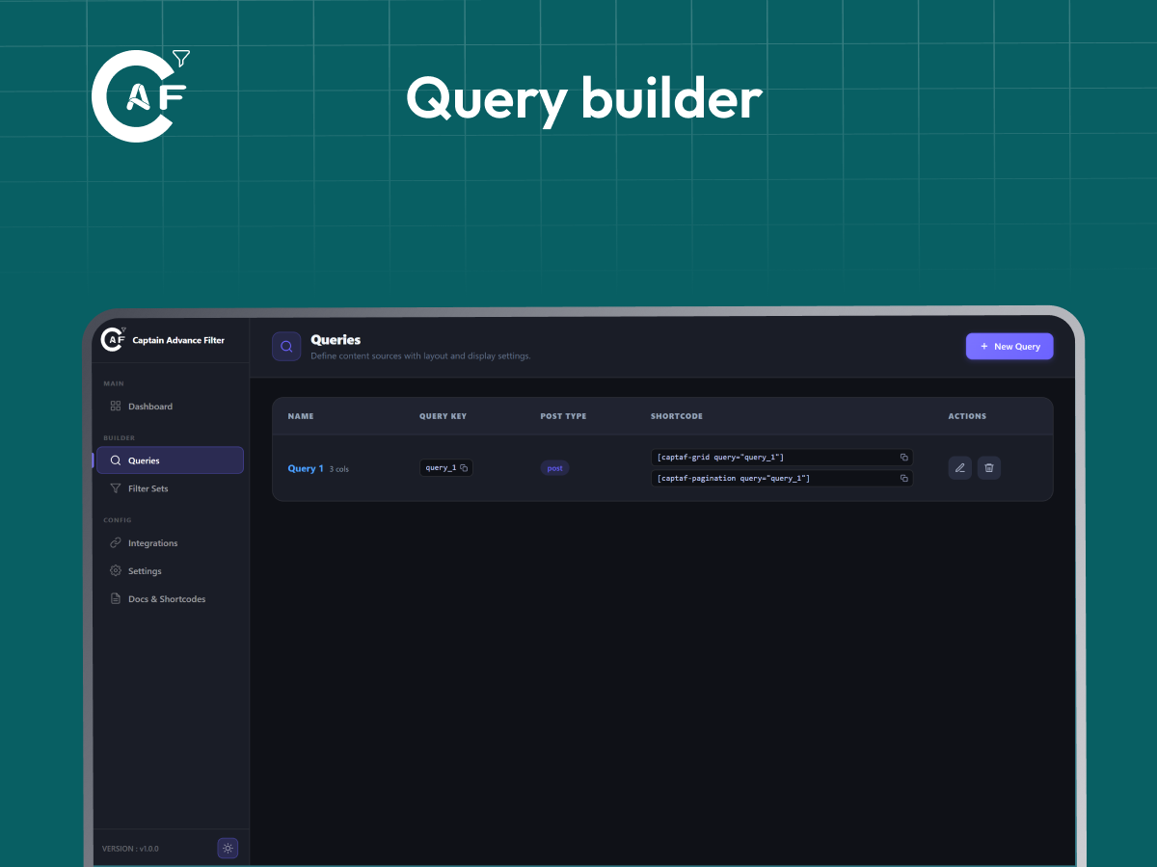
Task: Click the large CAF banner logo
Action: tap(140, 94)
